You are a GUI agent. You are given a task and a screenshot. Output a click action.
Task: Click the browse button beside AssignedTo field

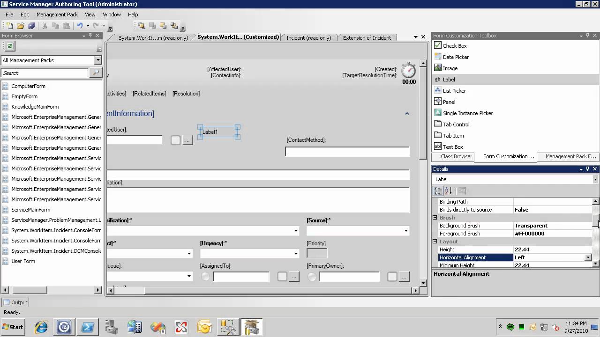(294, 277)
